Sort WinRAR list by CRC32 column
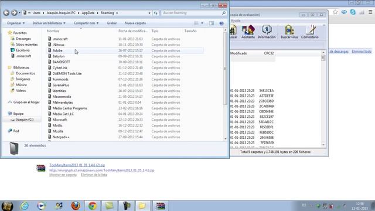Image resolution: width=375 pixels, height=211 pixels. click(269, 53)
